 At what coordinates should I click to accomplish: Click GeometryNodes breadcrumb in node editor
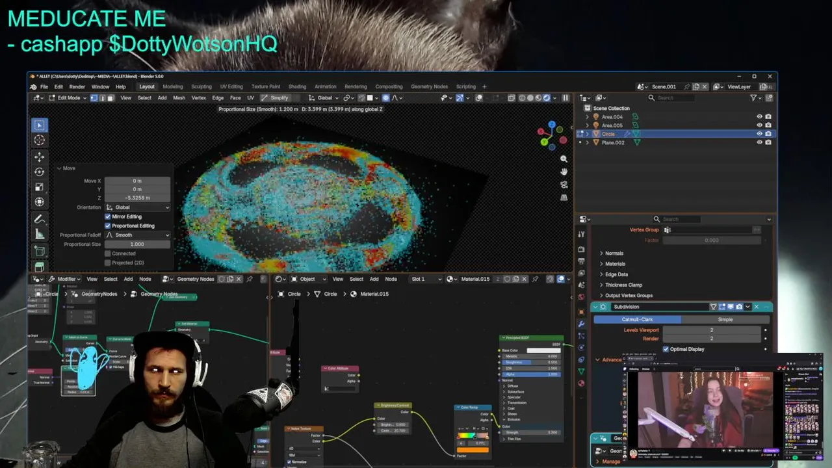coord(99,294)
